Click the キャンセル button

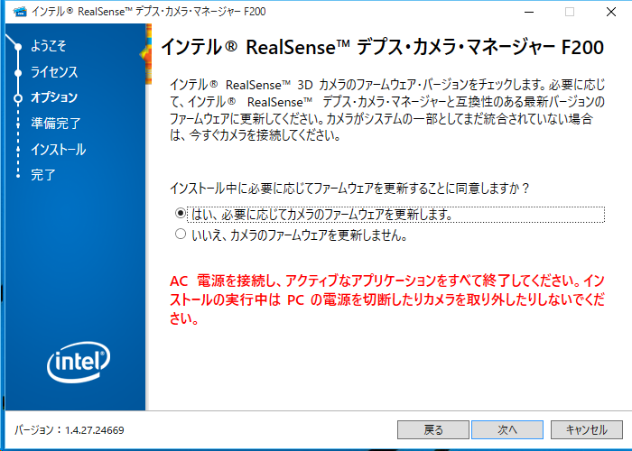coord(587,429)
